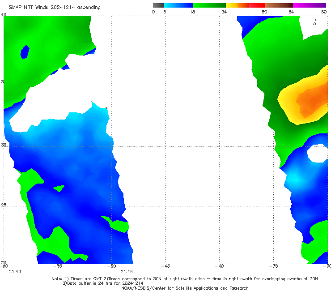Pick the magenta-purple segment of the color bar

tap(310, 5)
